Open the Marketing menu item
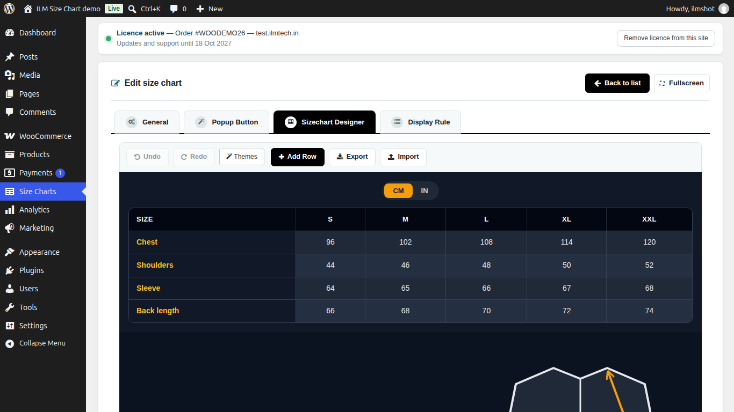 click(43, 228)
